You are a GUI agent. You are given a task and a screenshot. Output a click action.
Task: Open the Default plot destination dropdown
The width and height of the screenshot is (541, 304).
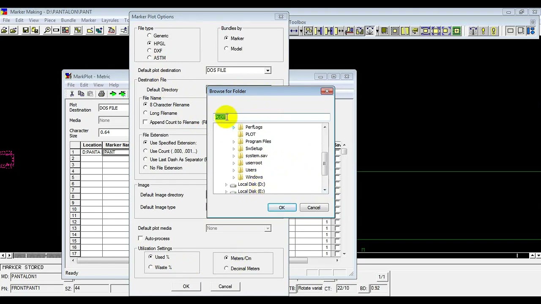pos(268,71)
